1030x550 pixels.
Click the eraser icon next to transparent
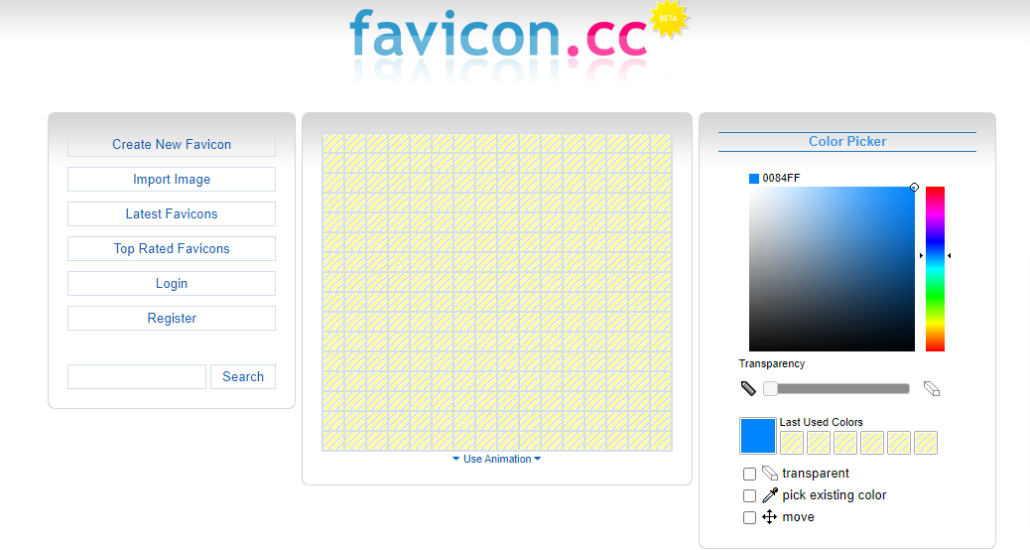[770, 474]
